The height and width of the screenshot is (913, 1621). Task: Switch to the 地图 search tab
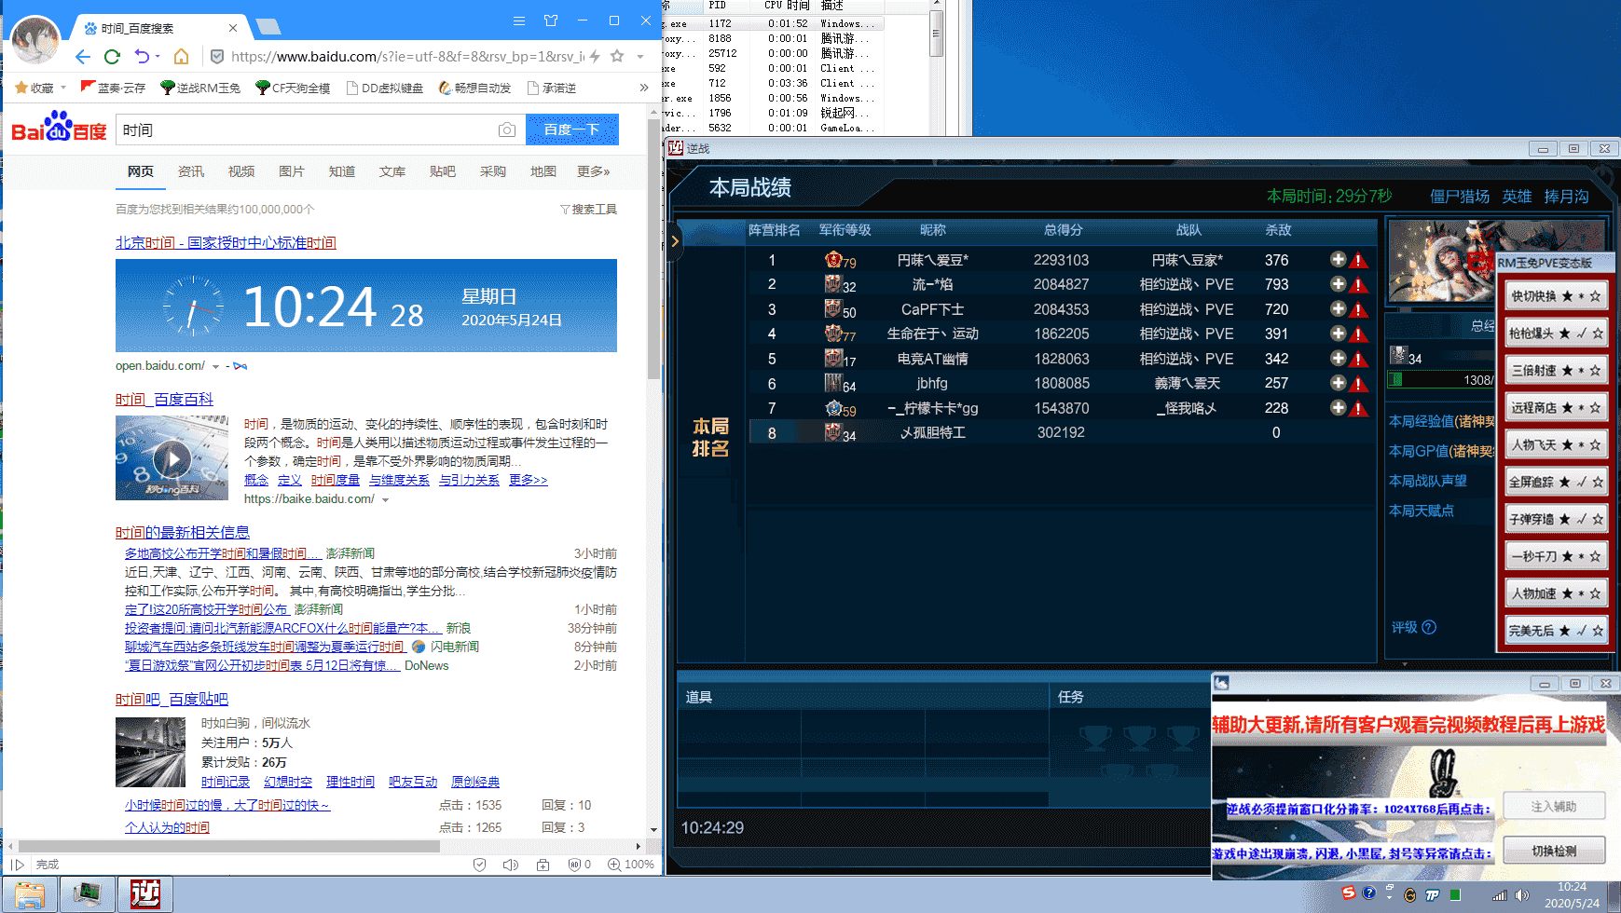543,171
